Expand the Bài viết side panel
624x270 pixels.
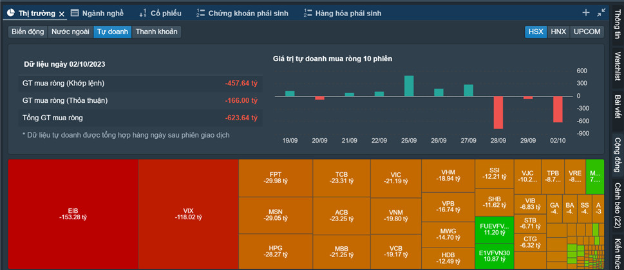coord(617,106)
